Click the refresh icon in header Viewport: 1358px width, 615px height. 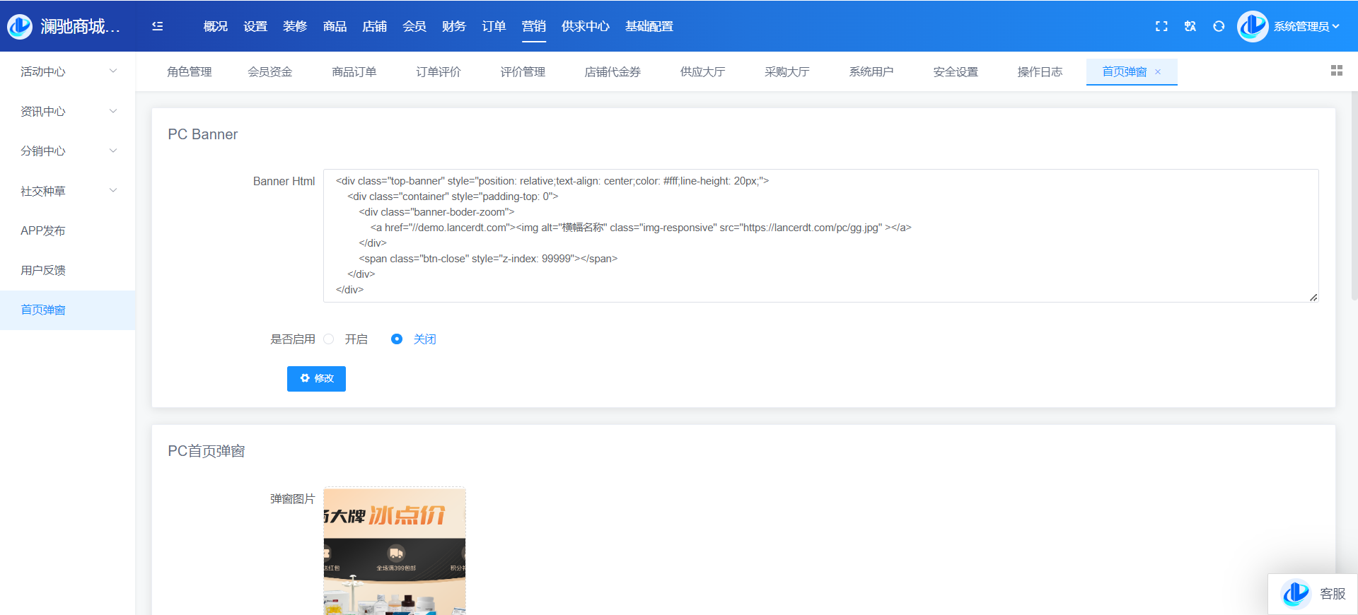coord(1219,26)
